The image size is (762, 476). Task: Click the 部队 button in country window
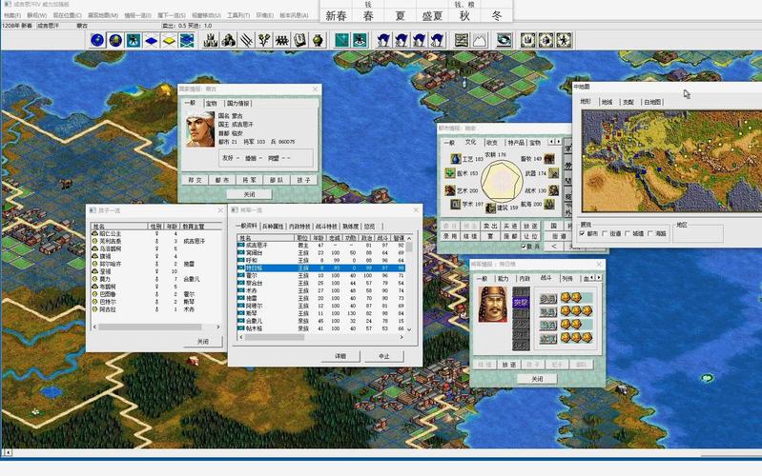tap(277, 180)
